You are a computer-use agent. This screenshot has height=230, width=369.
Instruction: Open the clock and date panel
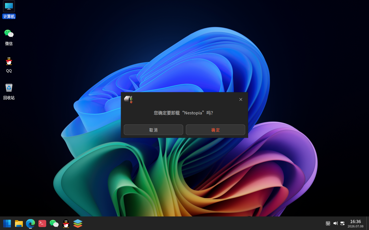point(355,223)
